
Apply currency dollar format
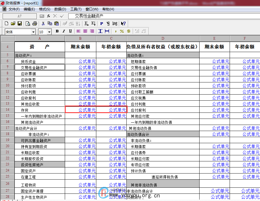(x=128, y=31)
